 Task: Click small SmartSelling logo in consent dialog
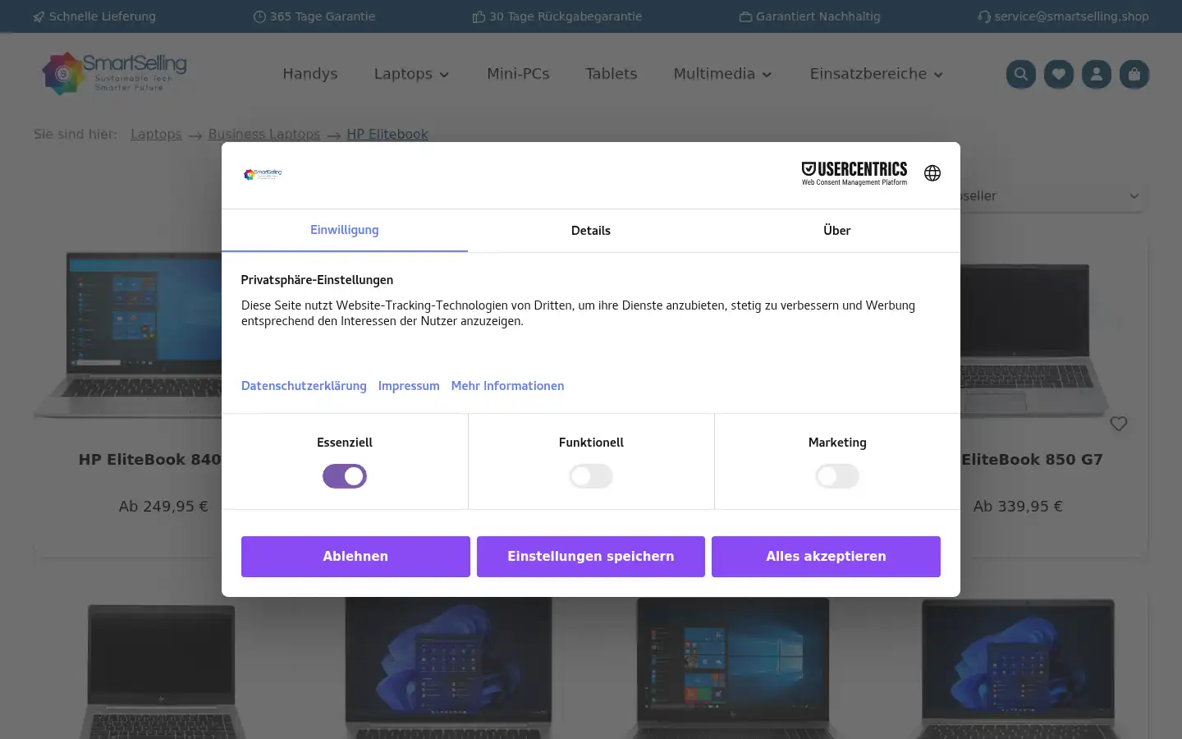[x=263, y=174]
